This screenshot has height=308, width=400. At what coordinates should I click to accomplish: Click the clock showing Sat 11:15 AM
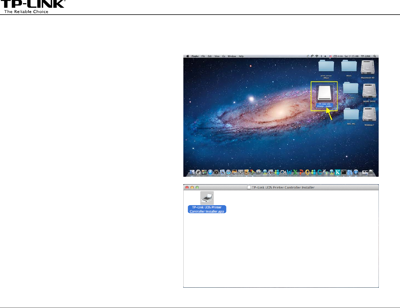pos(352,56)
